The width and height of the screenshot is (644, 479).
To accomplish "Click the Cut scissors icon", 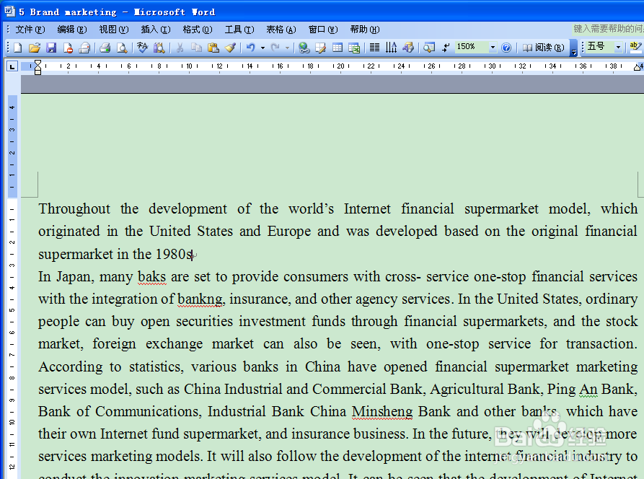I will coord(180,48).
